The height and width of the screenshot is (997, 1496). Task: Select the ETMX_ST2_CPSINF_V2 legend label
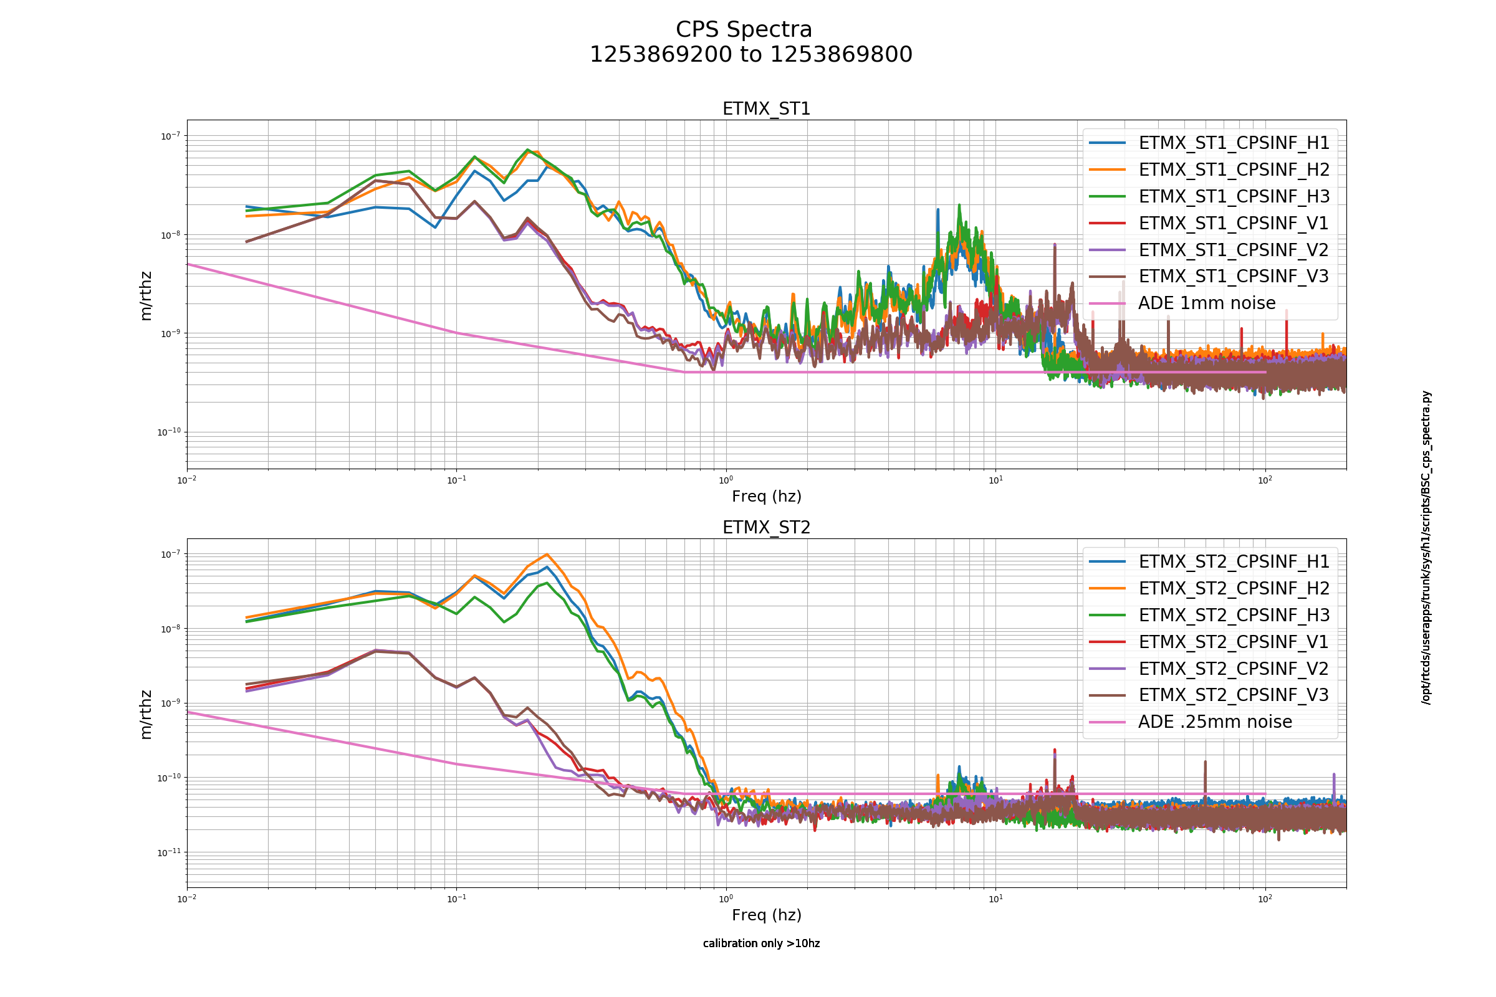pyautogui.click(x=1234, y=669)
